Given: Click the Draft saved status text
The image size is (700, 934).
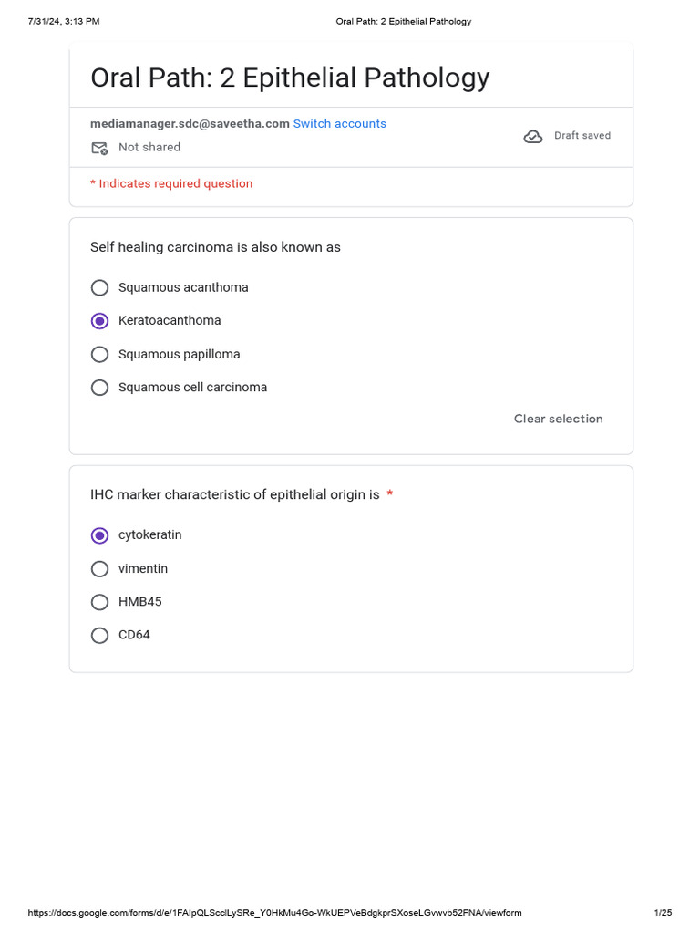Looking at the screenshot, I should pos(582,136).
